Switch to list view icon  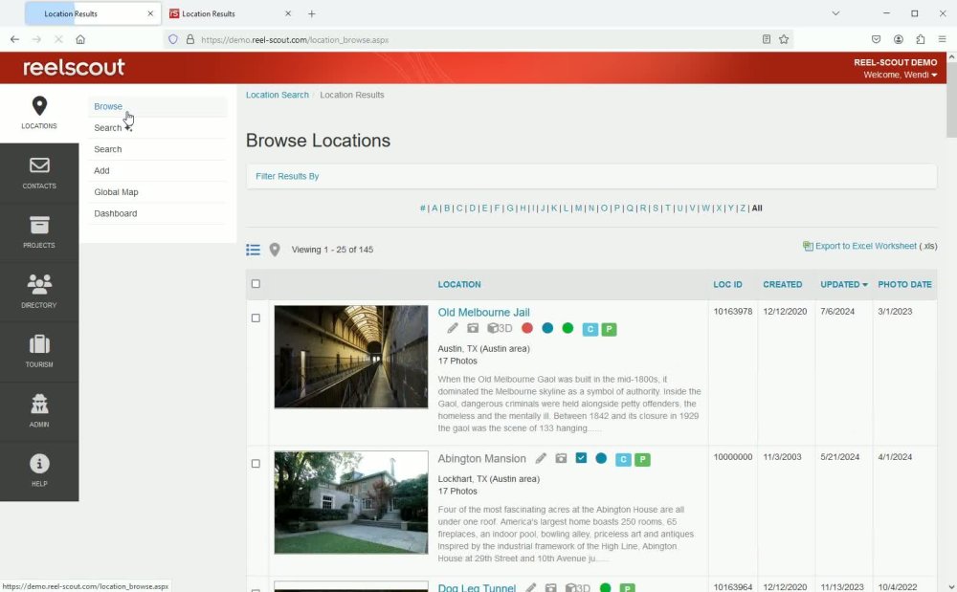(253, 250)
